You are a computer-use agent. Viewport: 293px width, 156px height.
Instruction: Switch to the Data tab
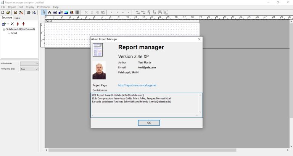click(x=17, y=18)
